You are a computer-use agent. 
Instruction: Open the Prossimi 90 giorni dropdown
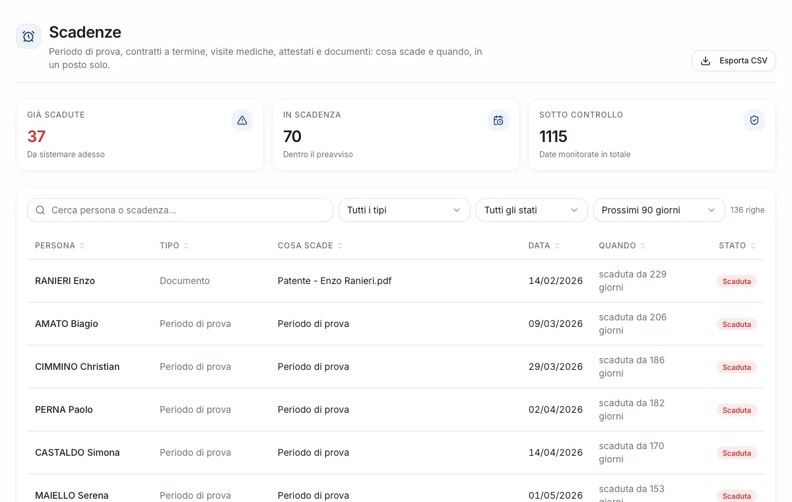659,210
